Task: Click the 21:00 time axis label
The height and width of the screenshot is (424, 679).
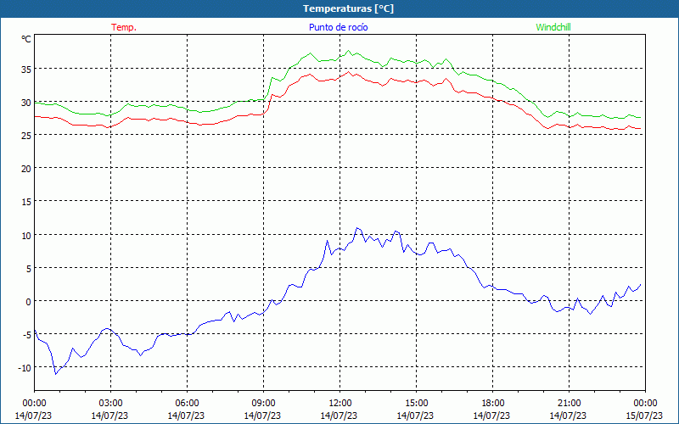Action: [569, 404]
